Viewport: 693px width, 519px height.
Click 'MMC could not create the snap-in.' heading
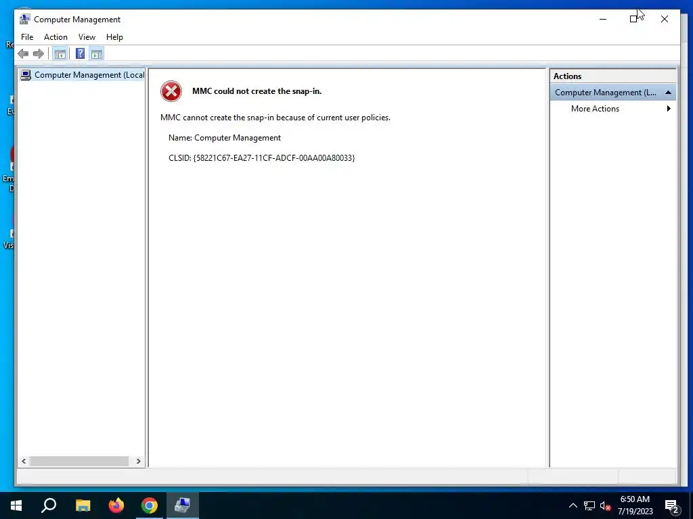click(x=256, y=91)
